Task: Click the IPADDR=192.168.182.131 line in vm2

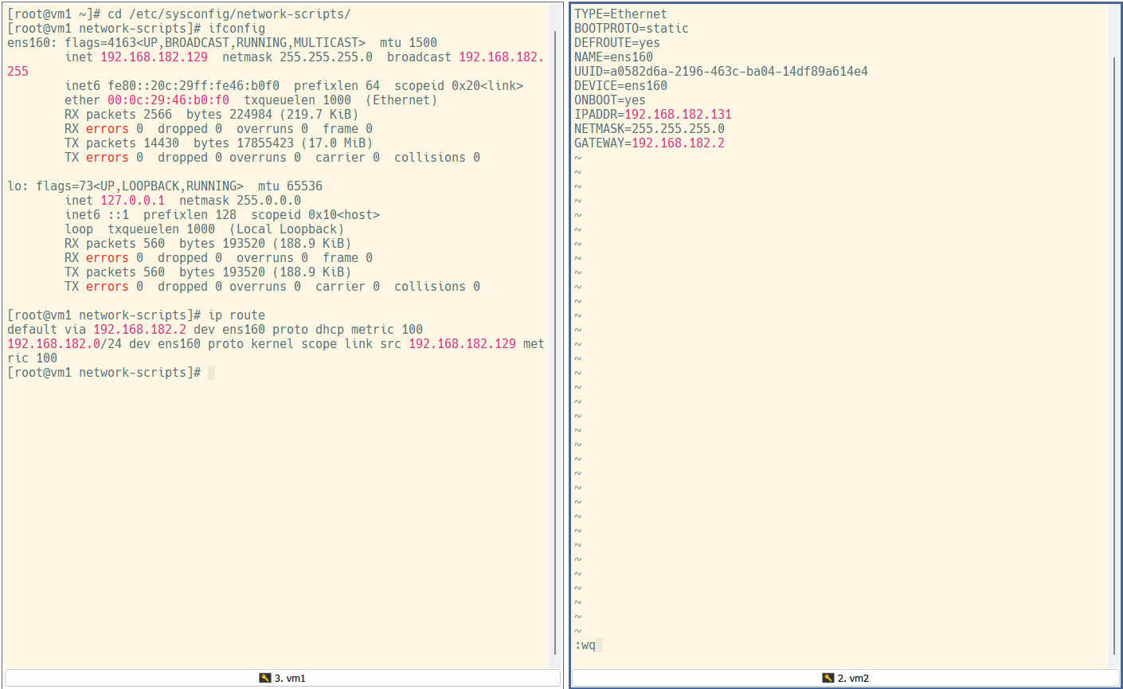Action: tap(653, 114)
